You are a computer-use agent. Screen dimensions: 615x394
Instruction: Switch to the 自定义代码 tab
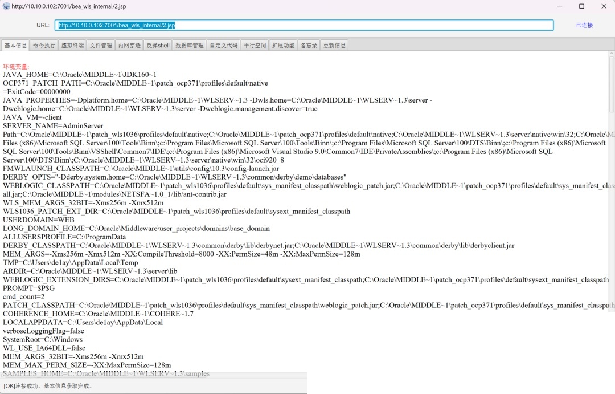tap(224, 46)
